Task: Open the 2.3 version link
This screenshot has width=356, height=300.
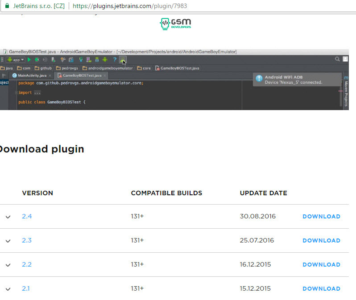Action: (x=27, y=240)
